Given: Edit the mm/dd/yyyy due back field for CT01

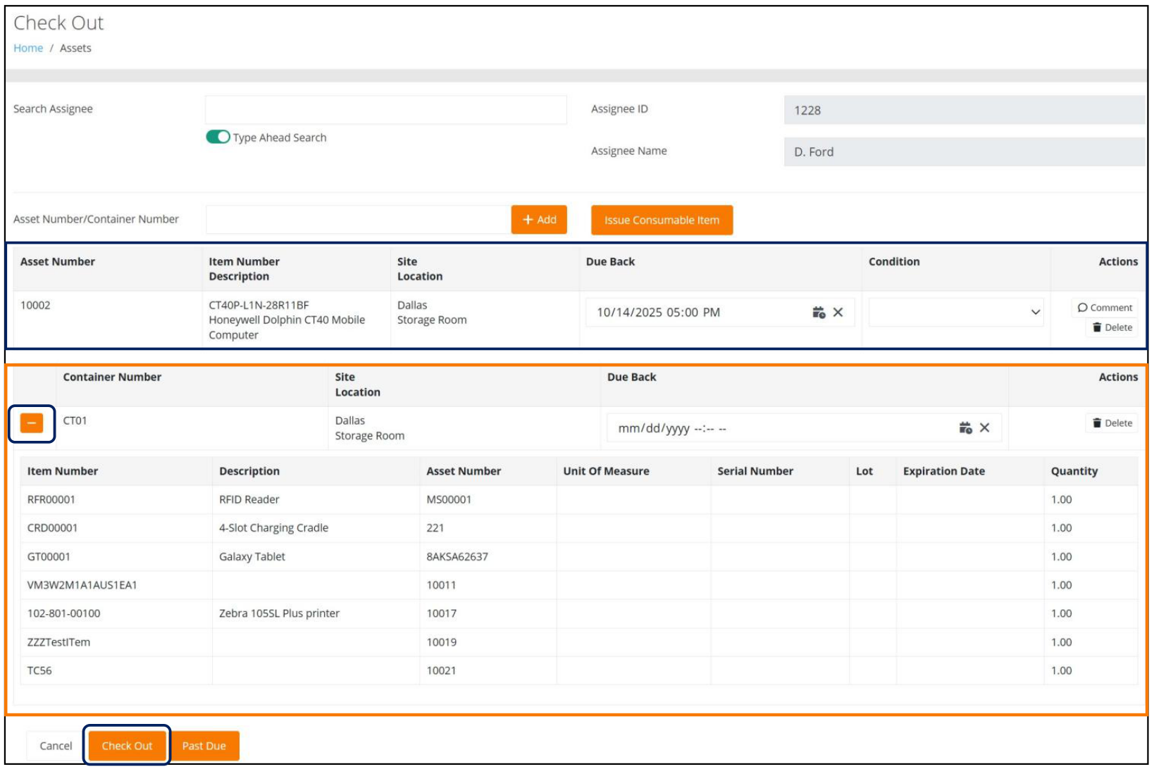Looking at the screenshot, I should (x=804, y=428).
